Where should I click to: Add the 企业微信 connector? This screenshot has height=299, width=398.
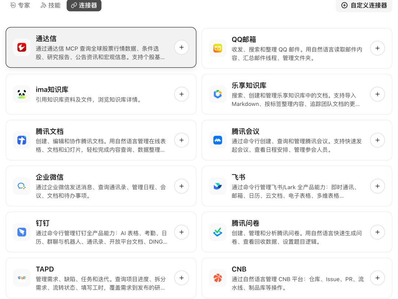181,186
